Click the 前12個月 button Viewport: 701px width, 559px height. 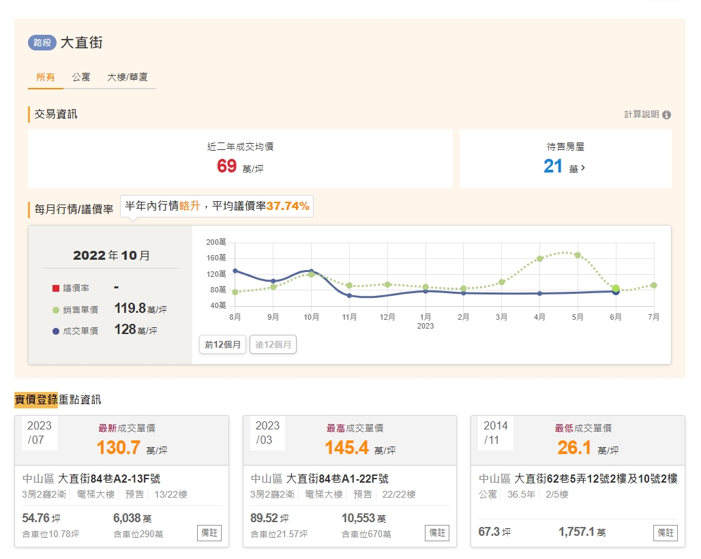(x=222, y=344)
